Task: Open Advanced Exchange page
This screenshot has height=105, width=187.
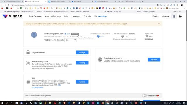Action: pyautogui.click(x=53, y=16)
